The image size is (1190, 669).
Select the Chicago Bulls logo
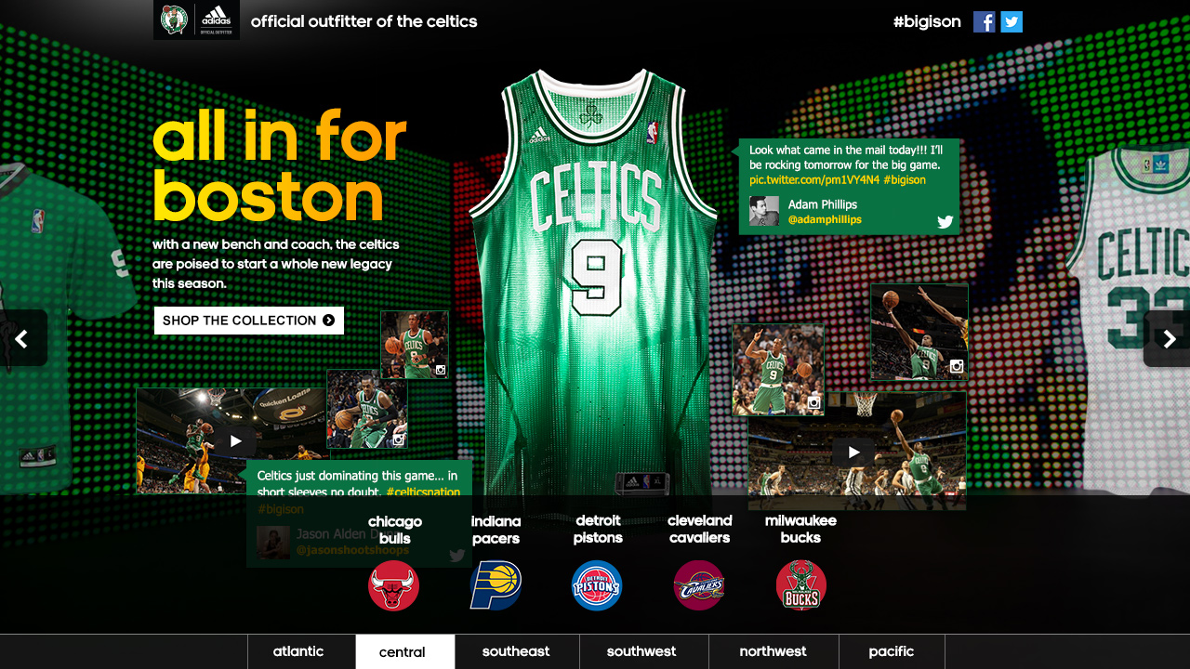pyautogui.click(x=393, y=585)
